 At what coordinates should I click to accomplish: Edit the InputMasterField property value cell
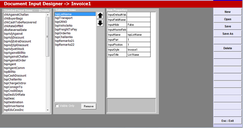point(139,30)
